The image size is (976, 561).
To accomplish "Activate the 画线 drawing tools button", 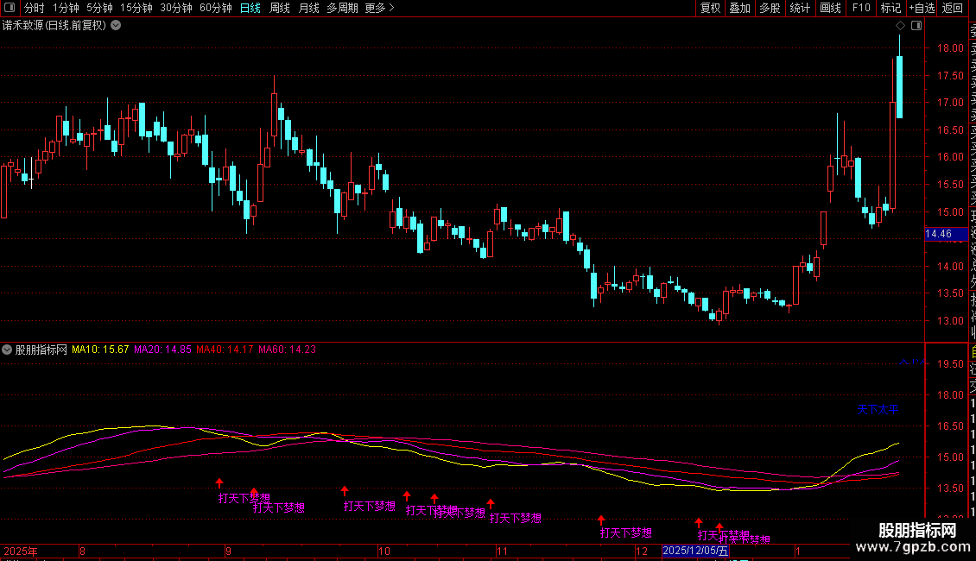I will click(830, 8).
